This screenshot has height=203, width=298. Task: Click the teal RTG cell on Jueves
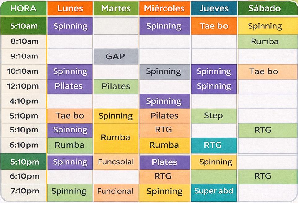click(x=214, y=145)
